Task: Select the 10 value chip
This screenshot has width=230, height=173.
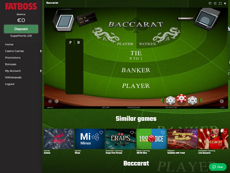Action: 192,101
